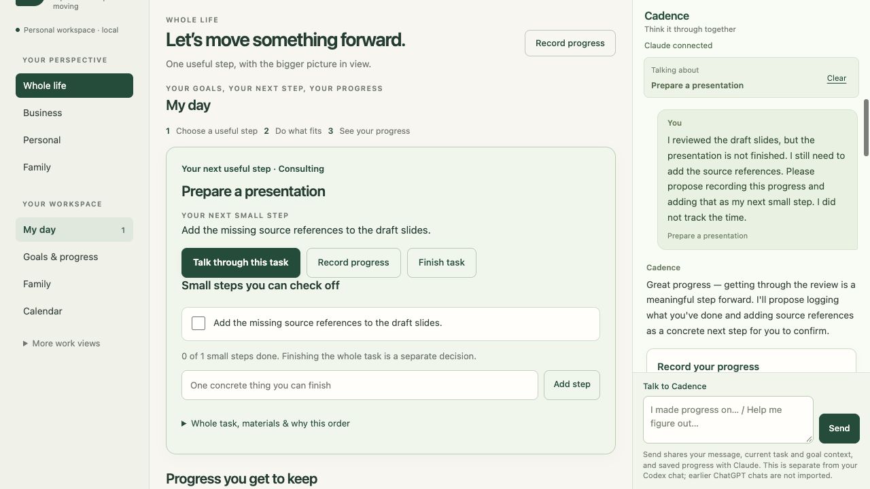870x489 pixels.
Task: Expand 'Whole task, materials & why this order'
Action: [266, 423]
